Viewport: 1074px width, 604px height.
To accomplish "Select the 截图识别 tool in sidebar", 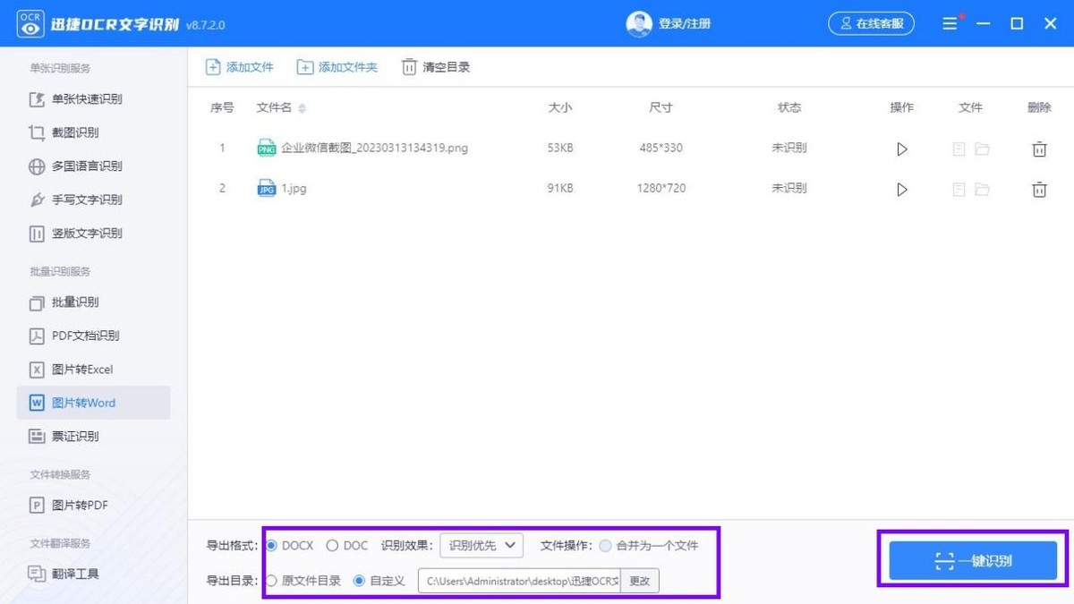I will coord(76,132).
